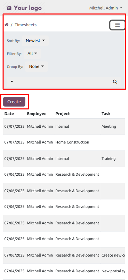Open the Filter By All dropdown
The width and height of the screenshot is (128, 280).
coord(32,54)
